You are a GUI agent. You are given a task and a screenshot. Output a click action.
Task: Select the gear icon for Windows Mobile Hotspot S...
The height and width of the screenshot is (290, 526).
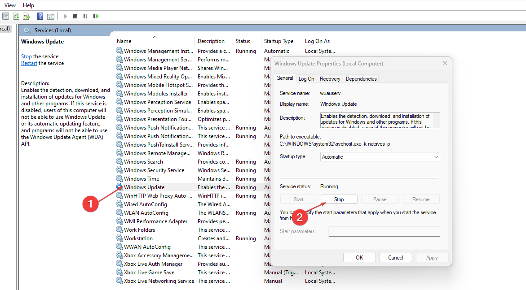point(119,85)
